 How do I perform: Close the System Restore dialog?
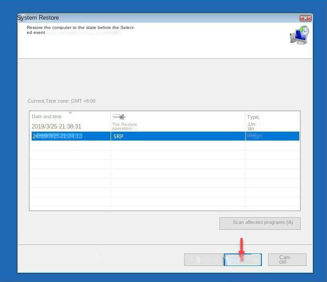pyautogui.click(x=306, y=18)
